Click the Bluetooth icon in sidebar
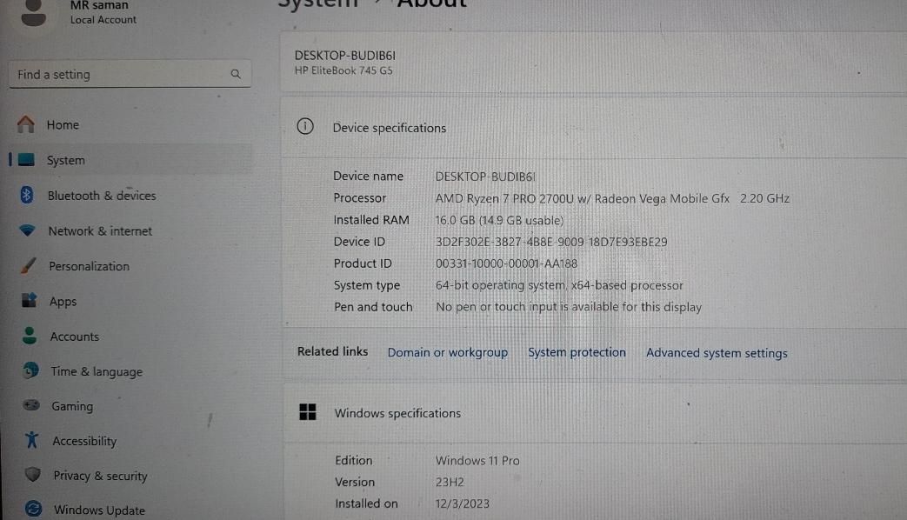This screenshot has width=907, height=520. click(x=27, y=195)
